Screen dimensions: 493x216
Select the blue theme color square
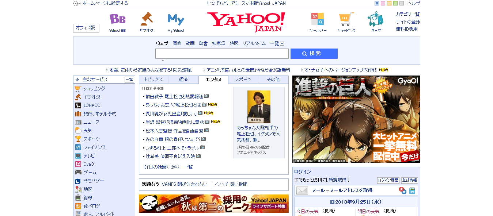(x=377, y=3)
